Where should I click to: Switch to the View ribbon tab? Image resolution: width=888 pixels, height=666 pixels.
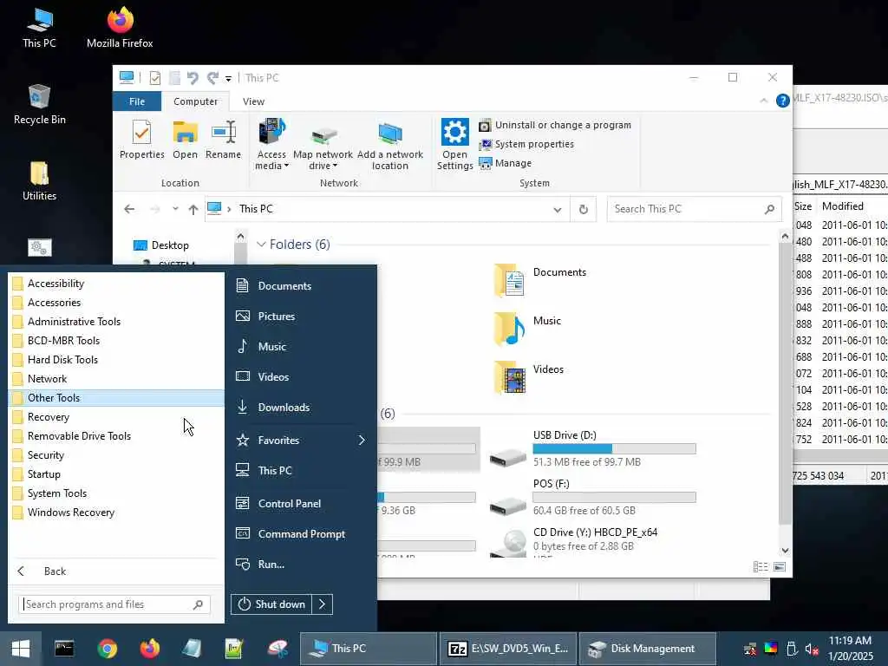pyautogui.click(x=254, y=101)
